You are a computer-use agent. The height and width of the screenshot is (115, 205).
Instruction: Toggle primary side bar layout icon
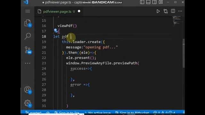tap(142, 2)
